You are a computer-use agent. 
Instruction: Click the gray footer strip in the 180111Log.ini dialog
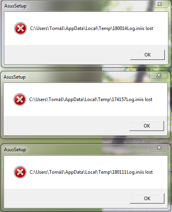[x=67, y=198]
